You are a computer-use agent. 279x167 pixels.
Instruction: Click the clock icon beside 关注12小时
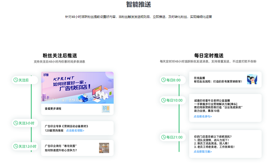click(16, 146)
